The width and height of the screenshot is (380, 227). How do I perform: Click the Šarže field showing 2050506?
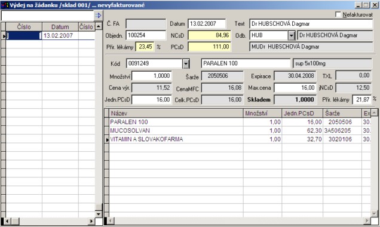(x=222, y=76)
